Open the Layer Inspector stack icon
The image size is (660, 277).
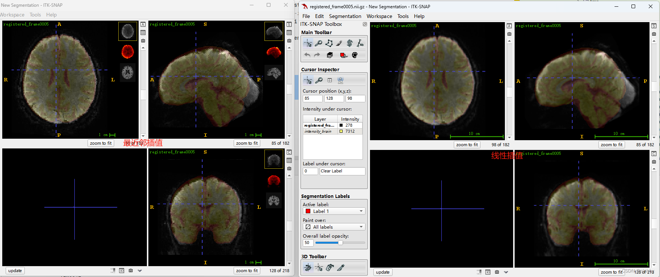[x=330, y=55]
